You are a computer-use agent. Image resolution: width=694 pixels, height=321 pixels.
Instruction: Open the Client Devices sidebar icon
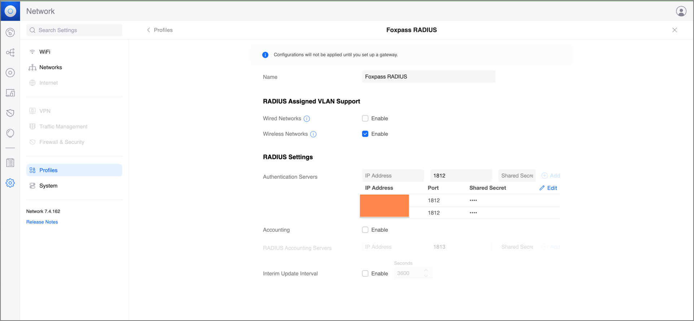(x=10, y=93)
